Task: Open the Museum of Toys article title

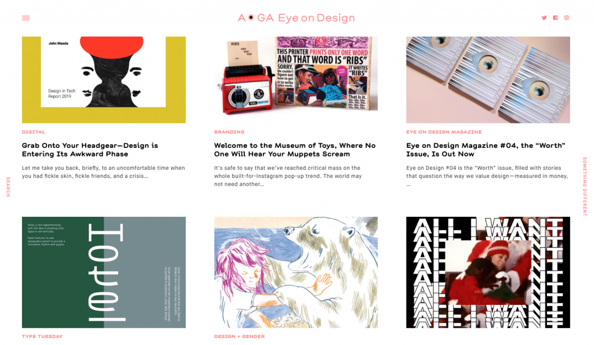Action: point(295,150)
